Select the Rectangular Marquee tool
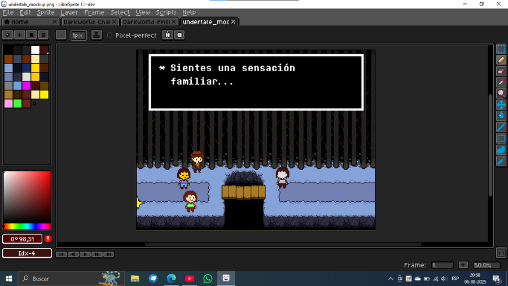The width and height of the screenshot is (508, 286). point(501,49)
